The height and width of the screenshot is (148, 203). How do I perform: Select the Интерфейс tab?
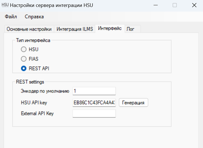pyautogui.click(x=110, y=28)
